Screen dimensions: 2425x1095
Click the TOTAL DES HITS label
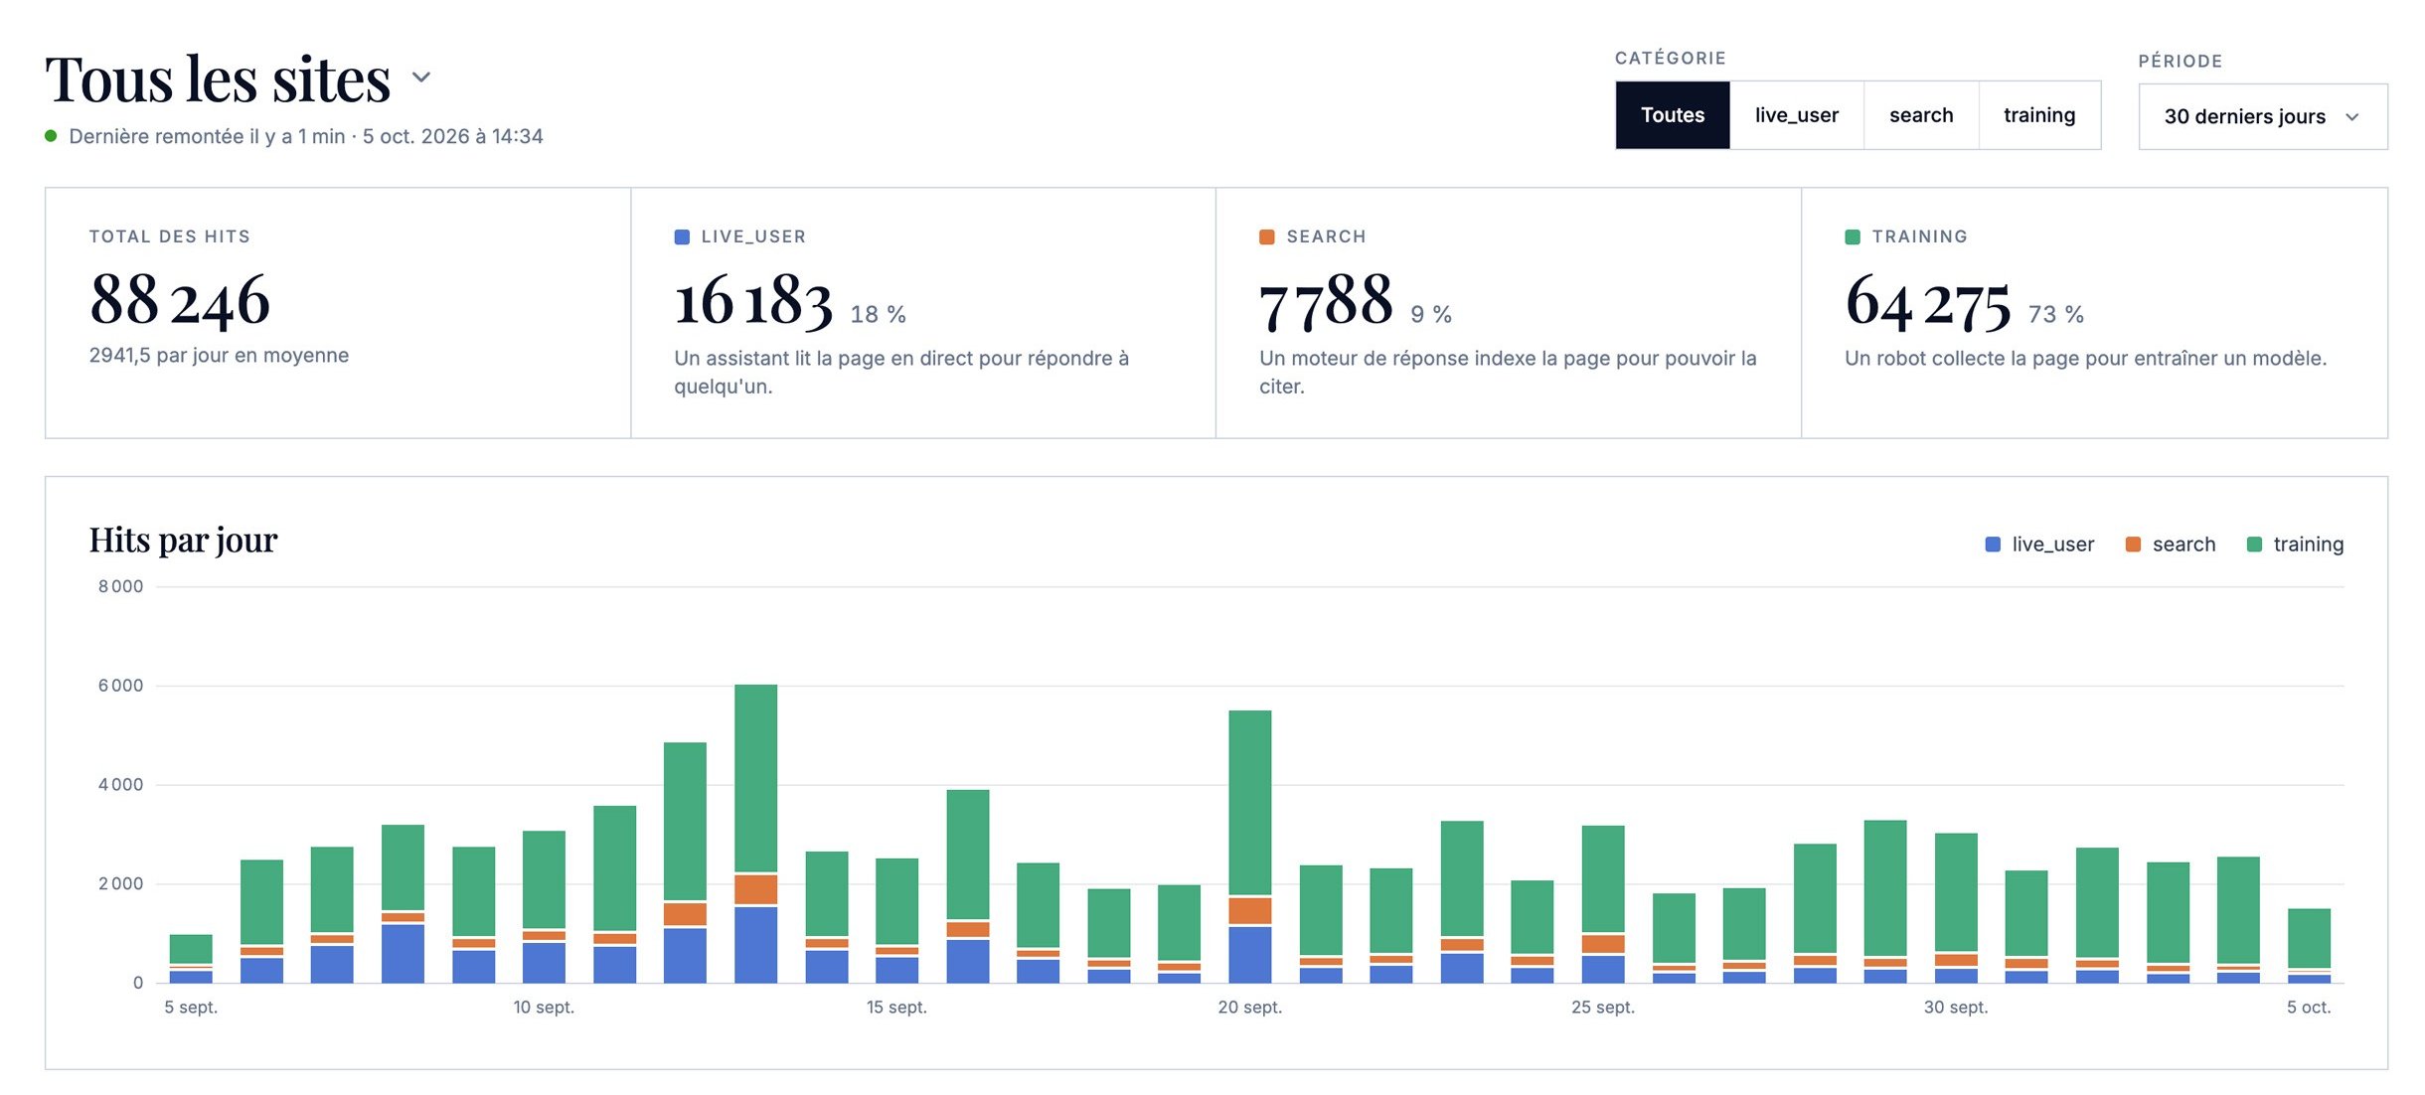(170, 236)
